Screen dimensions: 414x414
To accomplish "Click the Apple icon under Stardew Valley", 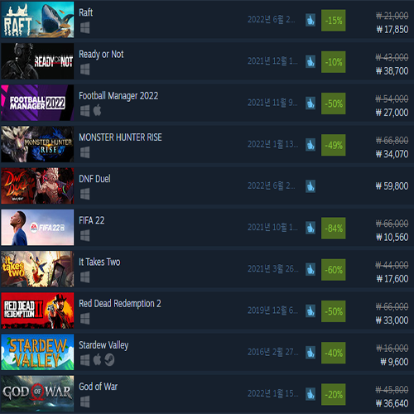I will [x=97, y=360].
